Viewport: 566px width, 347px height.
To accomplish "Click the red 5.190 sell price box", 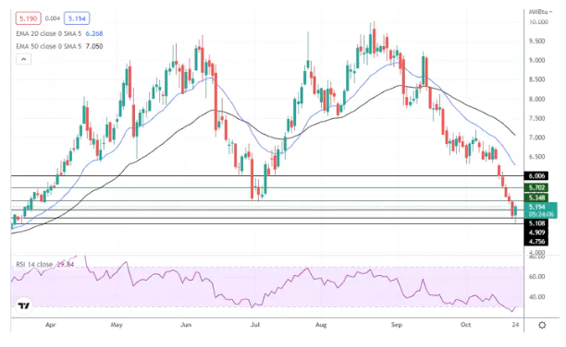I will pyautogui.click(x=28, y=18).
